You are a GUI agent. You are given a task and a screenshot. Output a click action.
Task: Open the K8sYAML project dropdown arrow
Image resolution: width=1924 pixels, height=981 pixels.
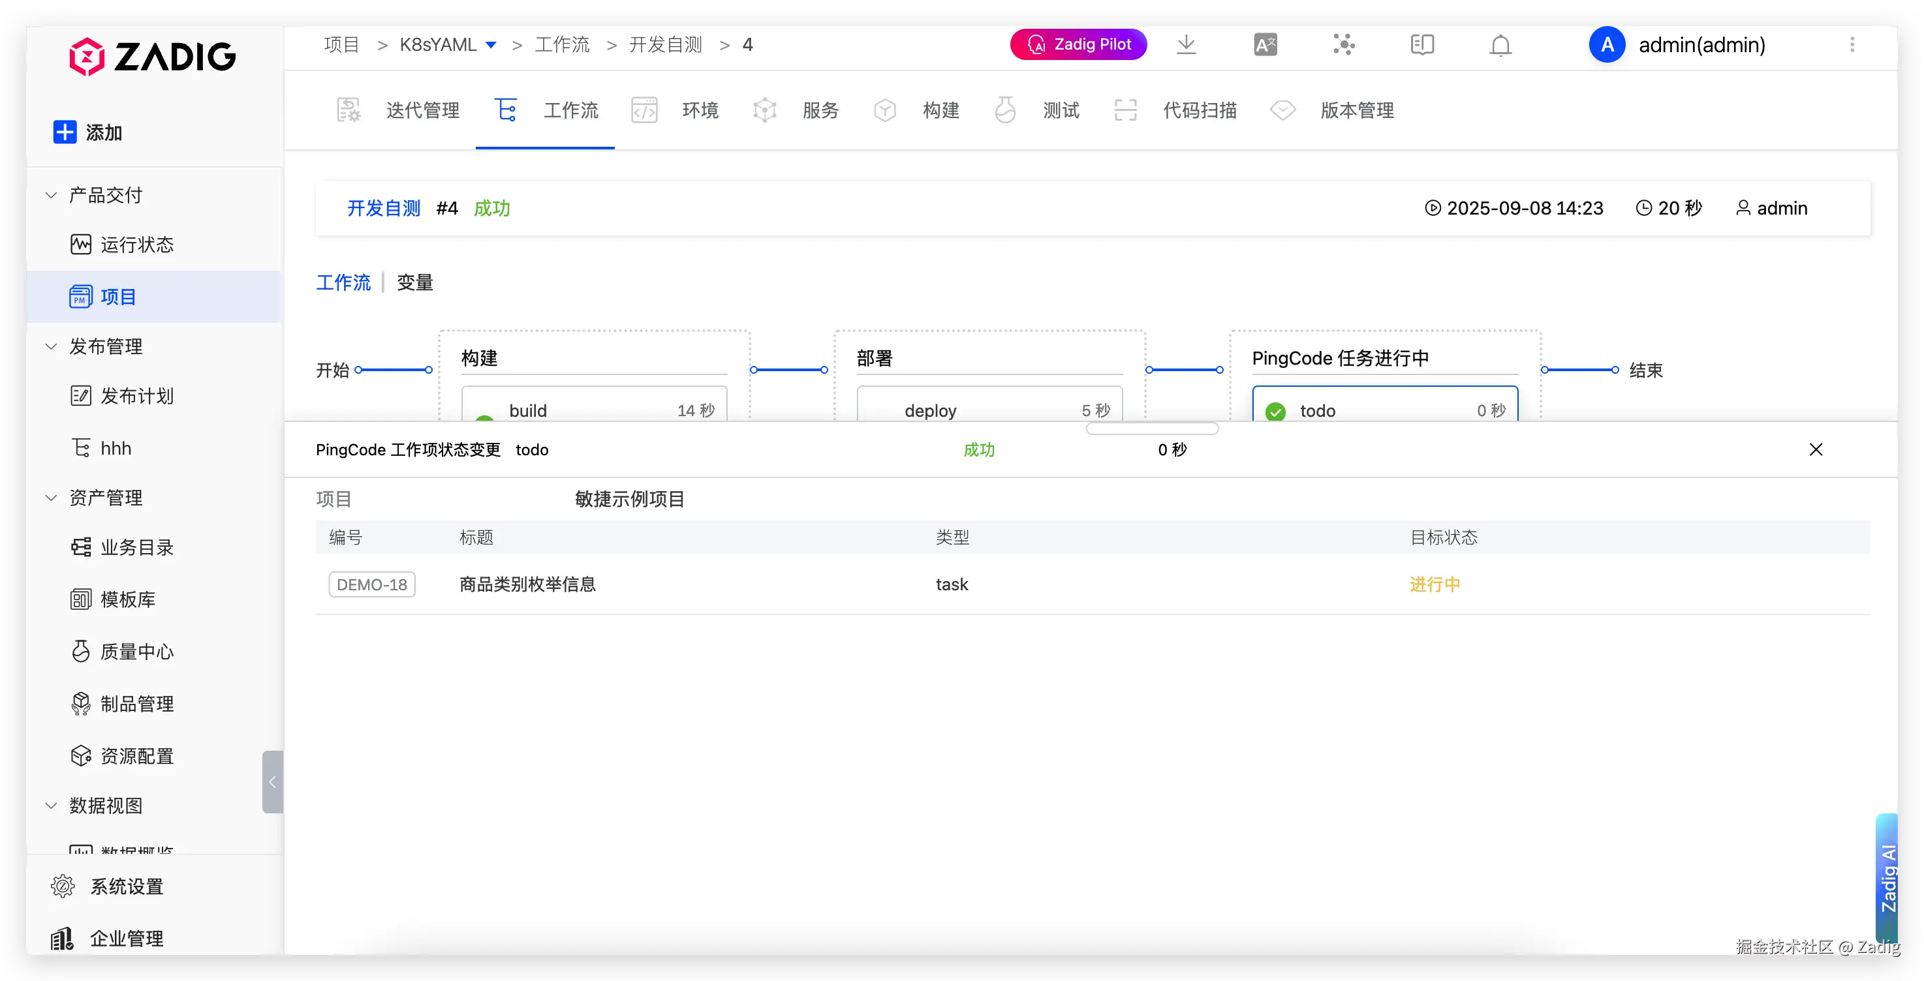[491, 46]
